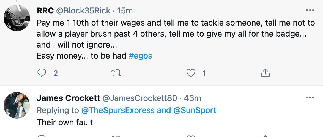Open the #egos hashtag

140,56
